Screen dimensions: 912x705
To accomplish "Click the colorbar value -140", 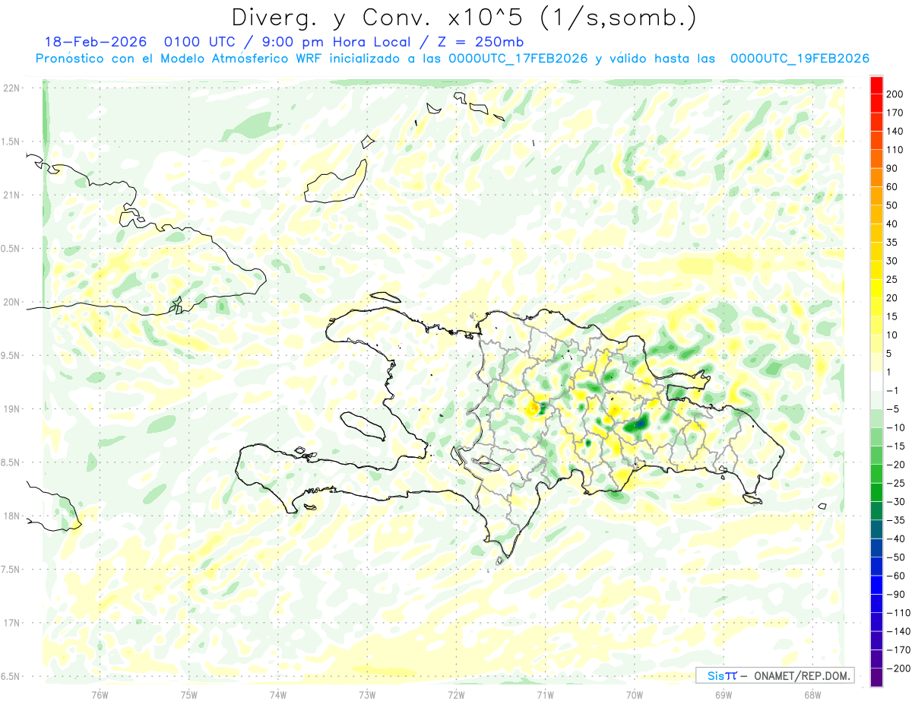I will click(x=898, y=631).
